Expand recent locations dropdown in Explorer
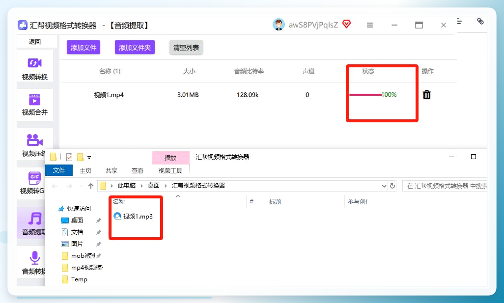 click(81, 186)
